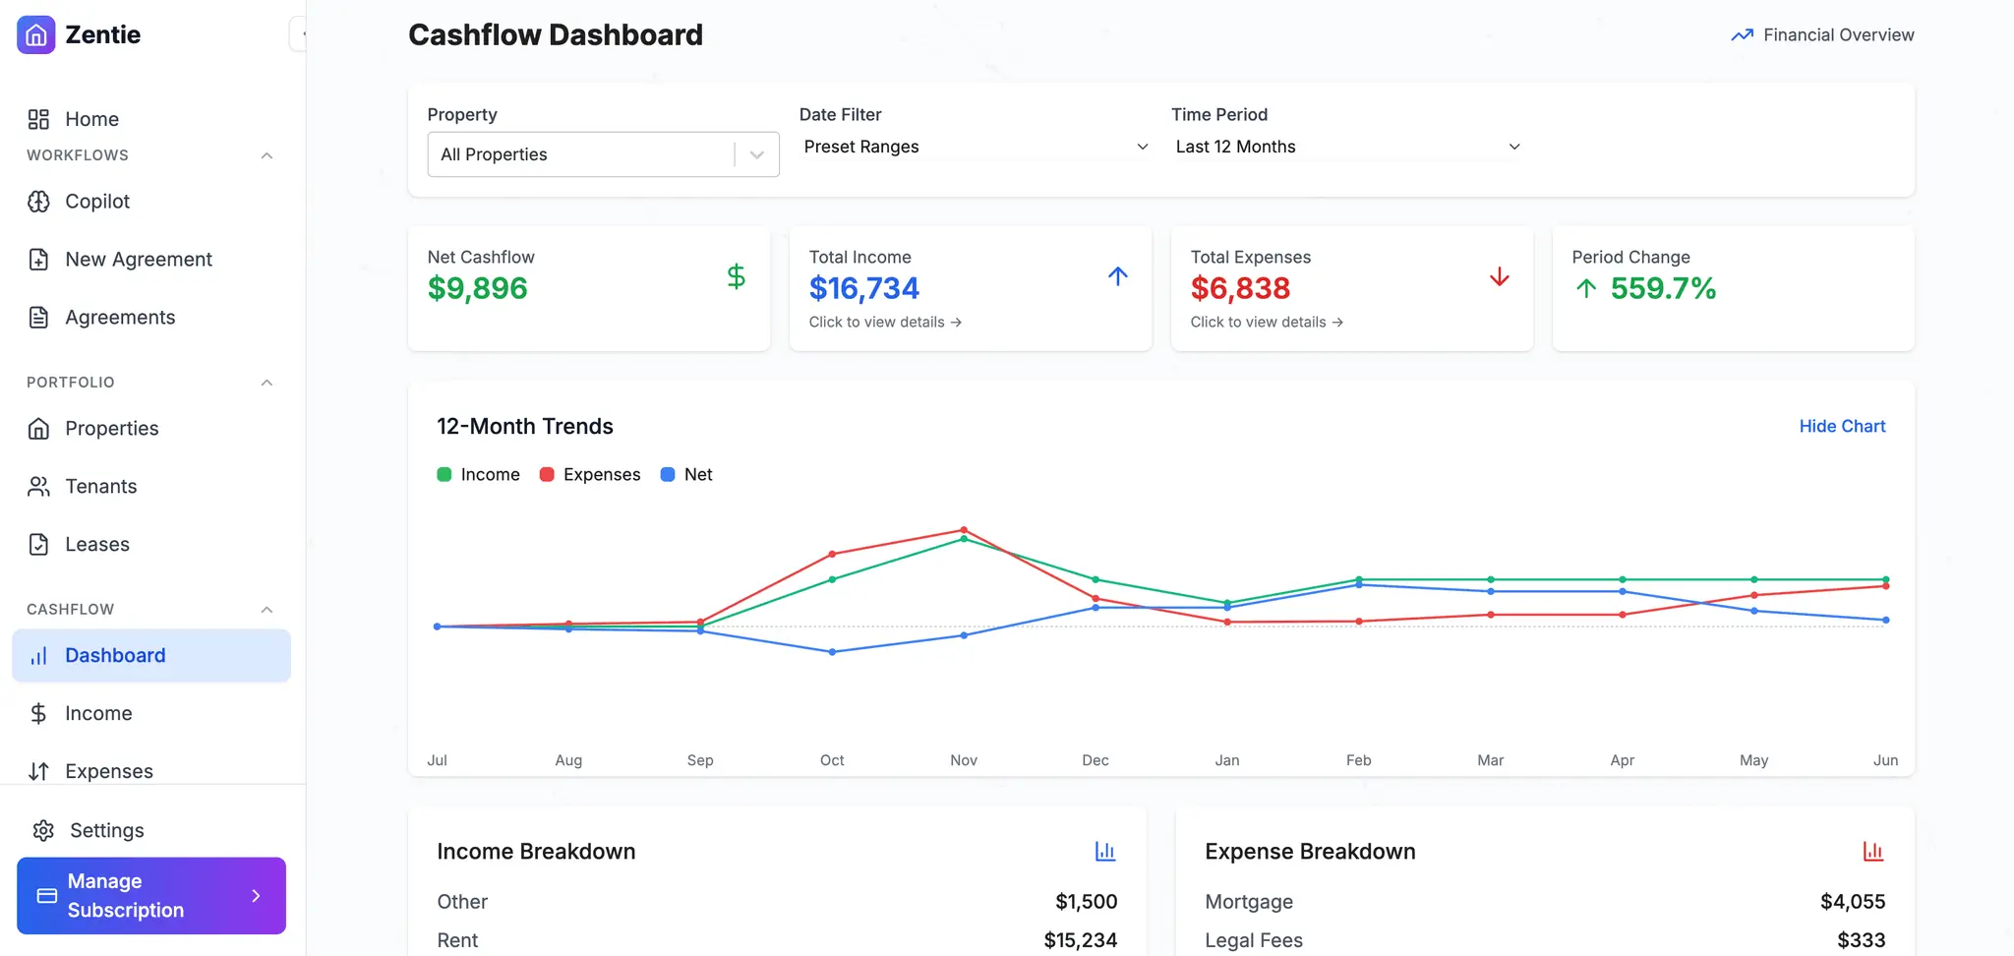
Task: Click the New Agreement document icon
Action: point(38,260)
